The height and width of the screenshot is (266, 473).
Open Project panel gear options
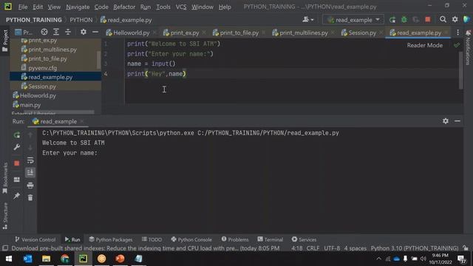84,32
